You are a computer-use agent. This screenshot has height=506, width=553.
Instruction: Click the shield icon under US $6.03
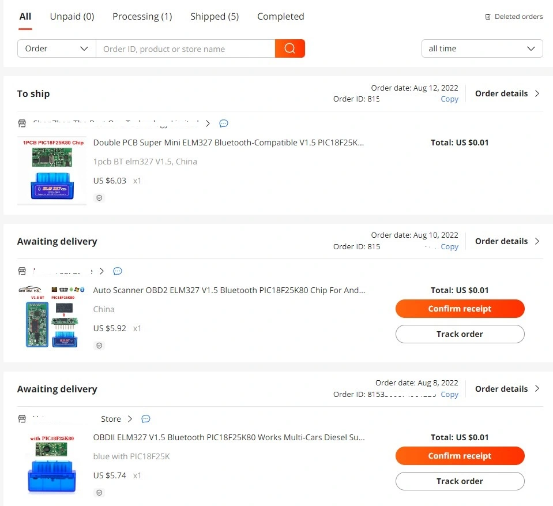tap(99, 198)
